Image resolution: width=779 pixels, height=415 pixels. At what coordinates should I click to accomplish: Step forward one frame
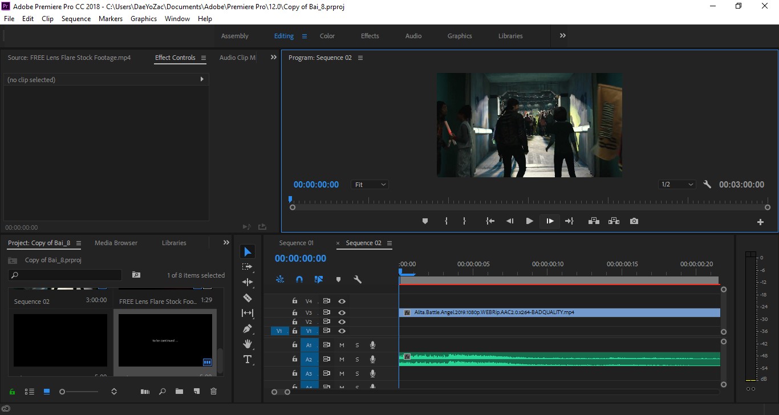pos(550,221)
